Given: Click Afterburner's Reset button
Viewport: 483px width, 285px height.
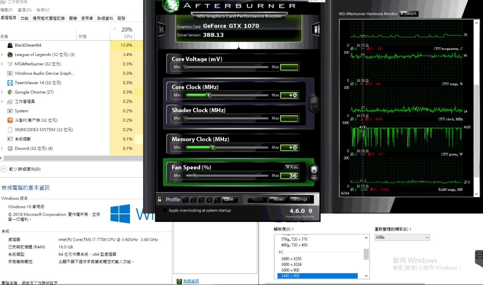Looking at the screenshot, I should click(x=279, y=199).
